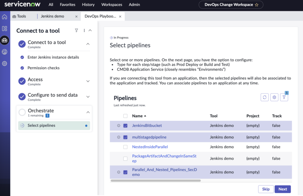The height and width of the screenshot is (196, 303).
Task: Select the Permission checks step
Action: click(43, 68)
